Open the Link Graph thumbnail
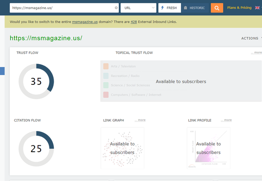 (x=123, y=148)
